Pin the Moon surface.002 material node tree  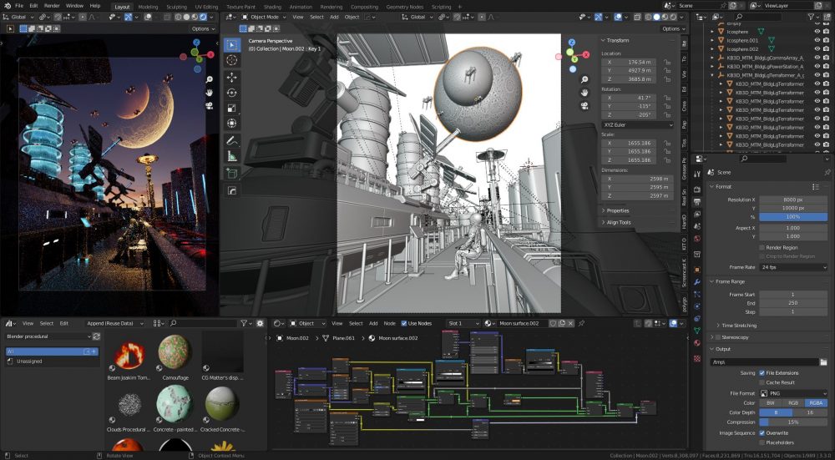[581, 323]
